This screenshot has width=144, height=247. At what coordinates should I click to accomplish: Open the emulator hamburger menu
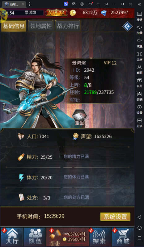click(98, 4)
